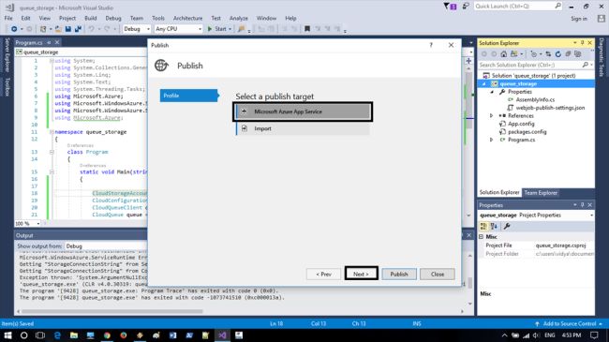Click the Save All icon in toolbar
Screen dimensions: 609x342
(x=78, y=29)
